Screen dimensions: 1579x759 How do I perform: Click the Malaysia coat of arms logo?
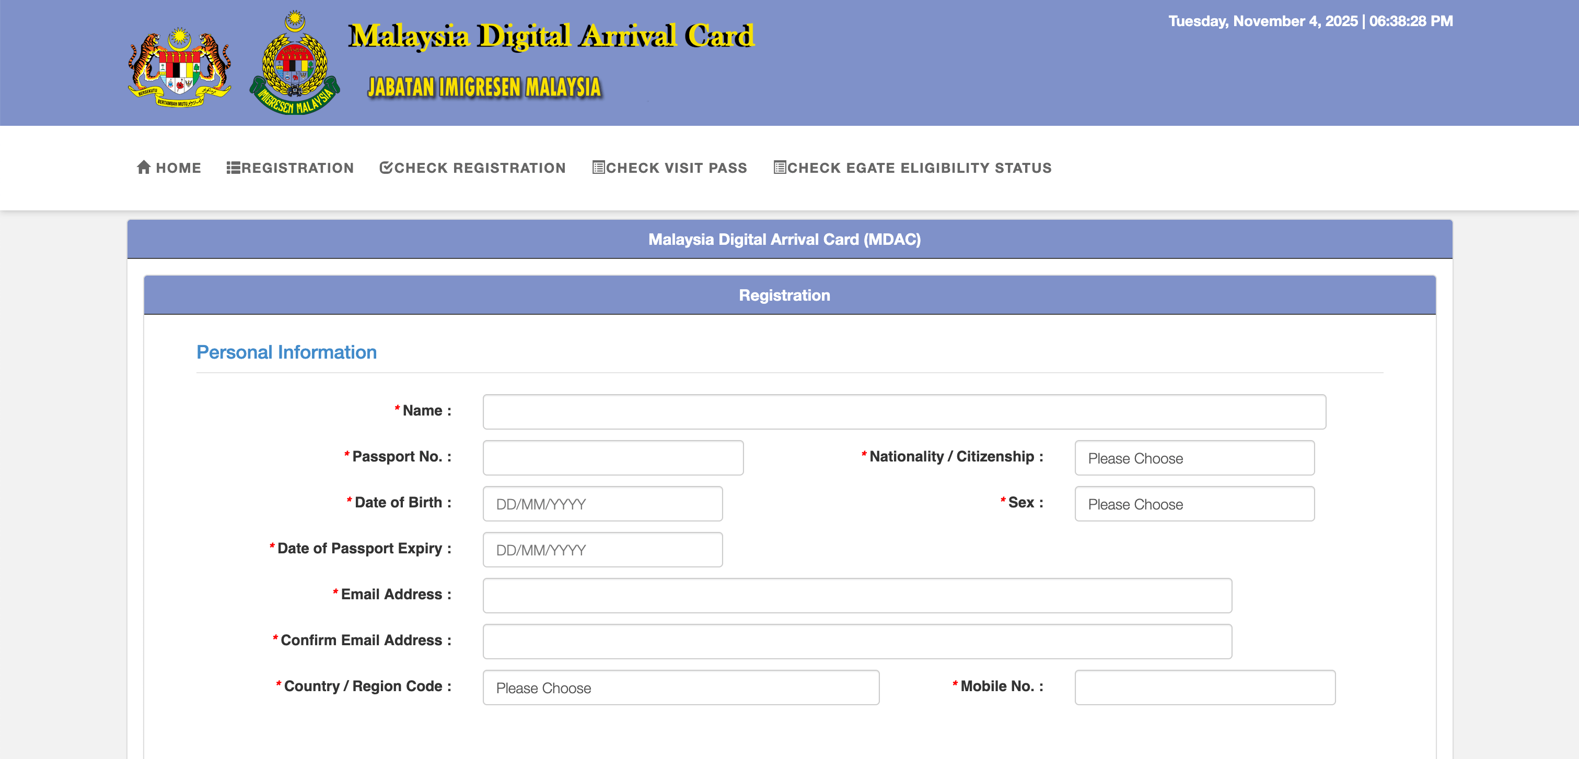pyautogui.click(x=180, y=67)
